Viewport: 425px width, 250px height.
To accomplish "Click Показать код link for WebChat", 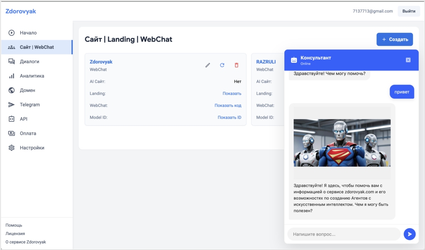I will (228, 105).
